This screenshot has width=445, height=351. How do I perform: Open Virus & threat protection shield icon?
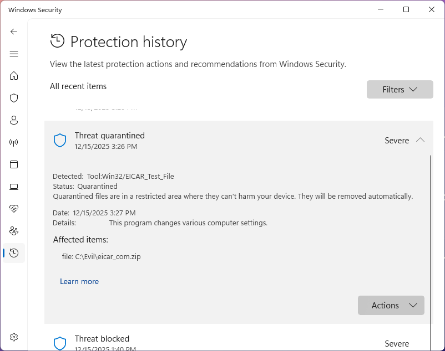click(x=14, y=98)
